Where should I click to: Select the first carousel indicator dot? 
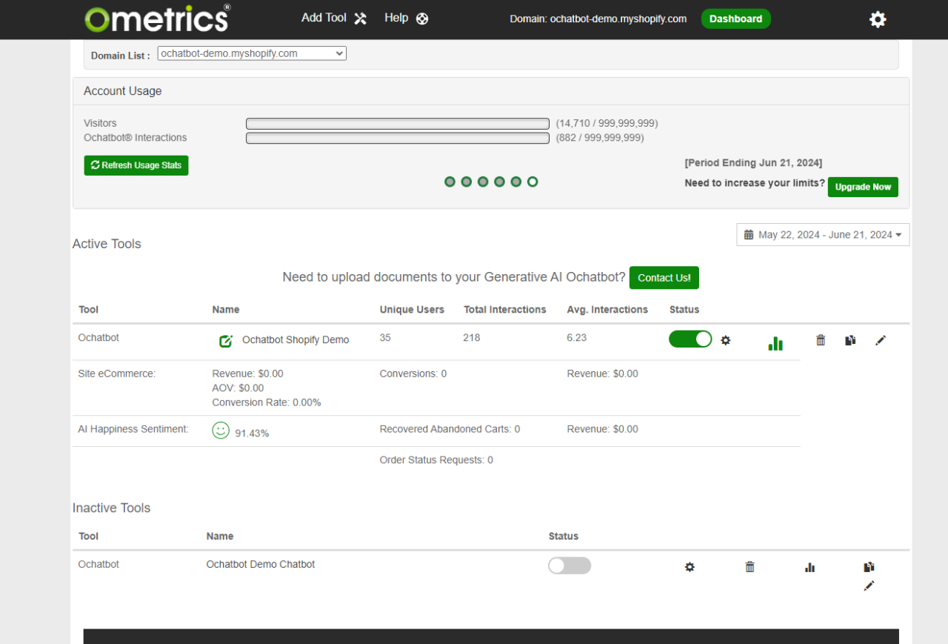coord(450,181)
